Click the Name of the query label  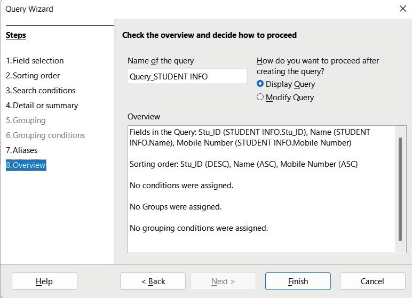(x=161, y=61)
